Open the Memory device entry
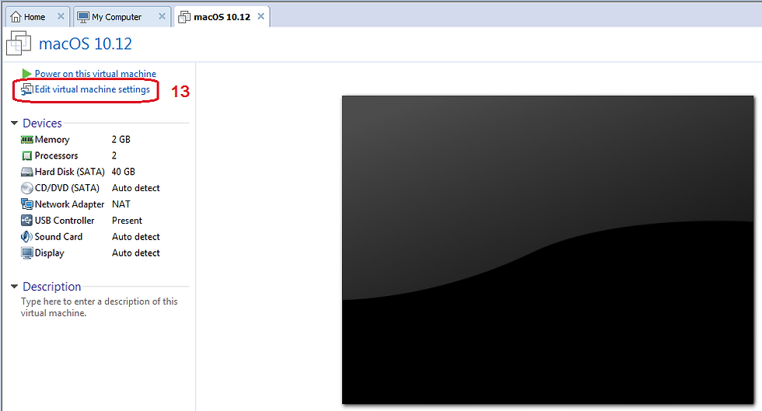This screenshot has height=411, width=762. pos(52,140)
